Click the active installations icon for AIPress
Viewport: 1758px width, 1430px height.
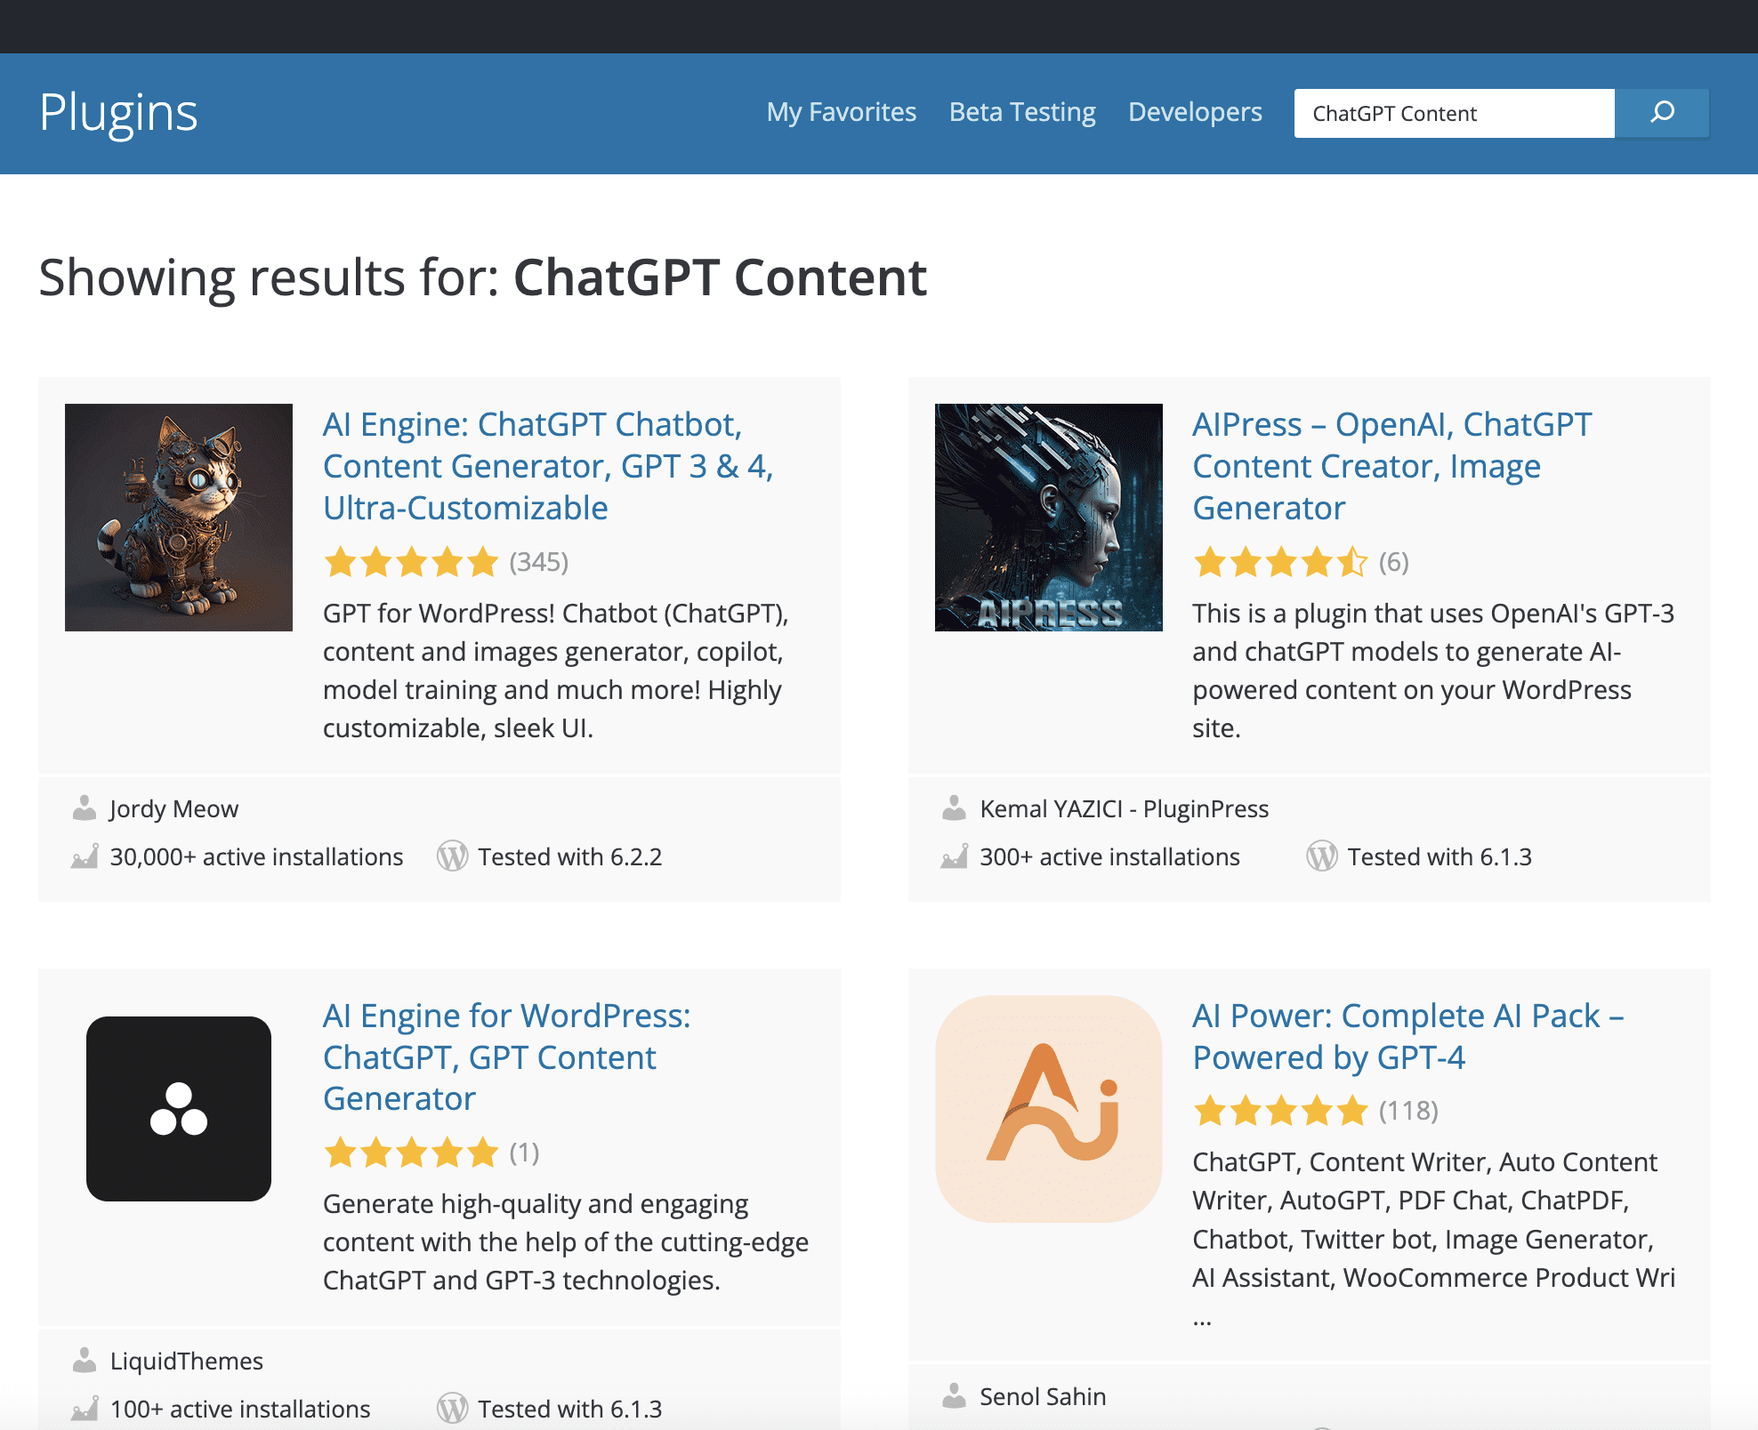[950, 858]
